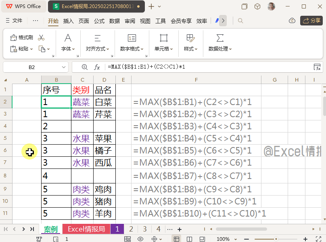Switch to the Excel情报局 sheet tab
Image resolution: width=326 pixels, height=242 pixels.
click(86, 229)
